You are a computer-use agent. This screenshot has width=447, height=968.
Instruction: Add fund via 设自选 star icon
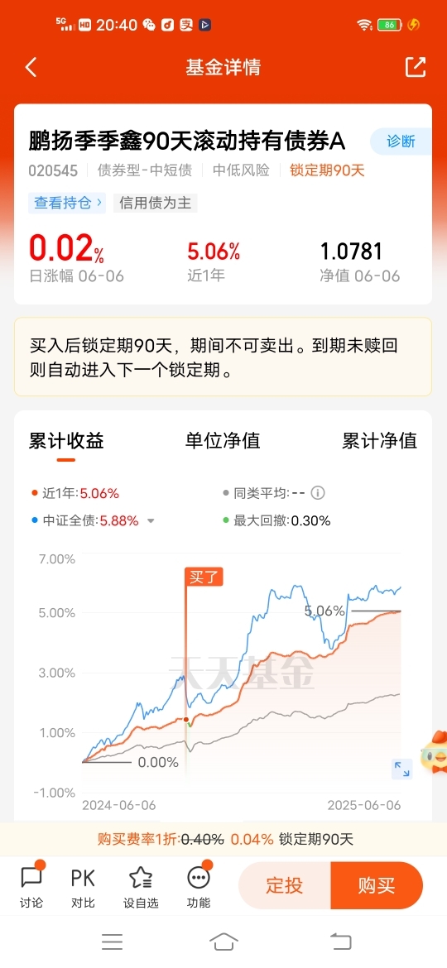click(141, 886)
